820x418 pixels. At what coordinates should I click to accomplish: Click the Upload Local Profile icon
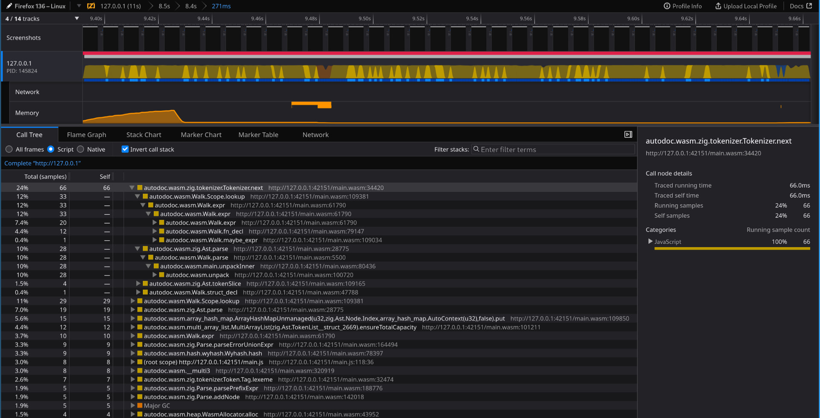(718, 6)
